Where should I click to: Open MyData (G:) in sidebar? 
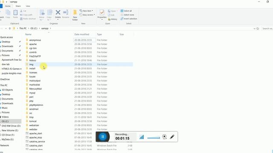tap(8, 139)
